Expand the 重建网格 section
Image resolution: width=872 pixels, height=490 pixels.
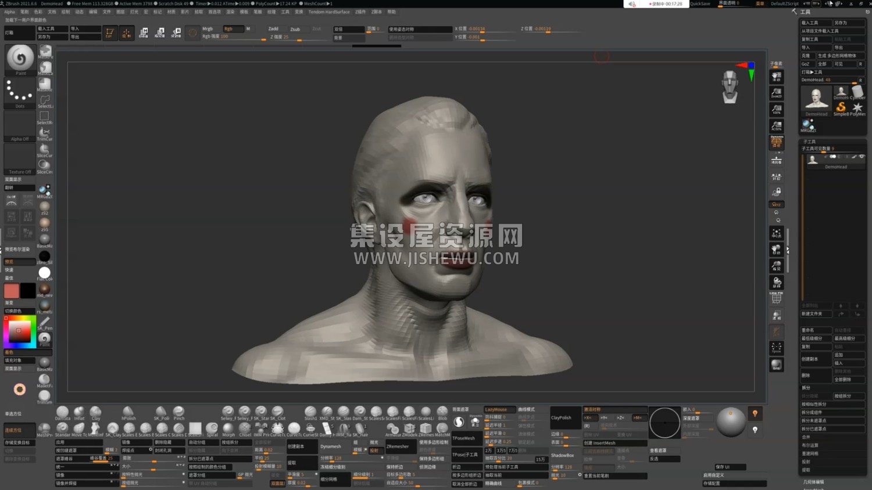810,453
